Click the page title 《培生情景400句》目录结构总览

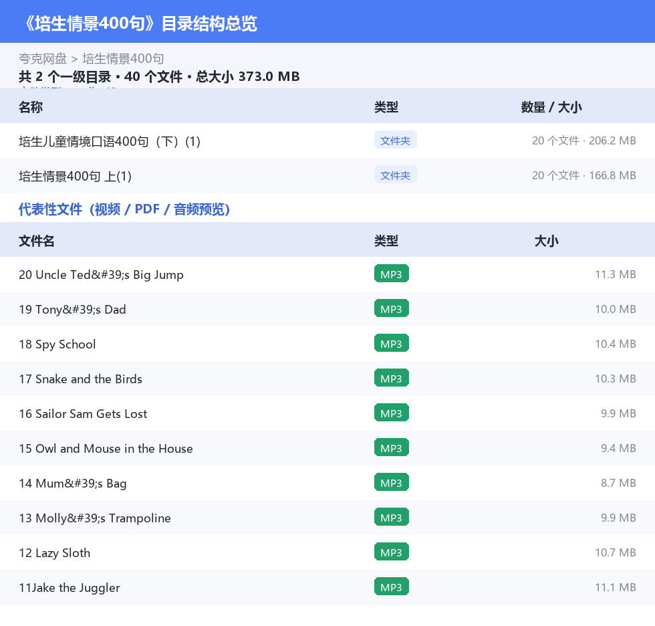pyautogui.click(x=140, y=23)
